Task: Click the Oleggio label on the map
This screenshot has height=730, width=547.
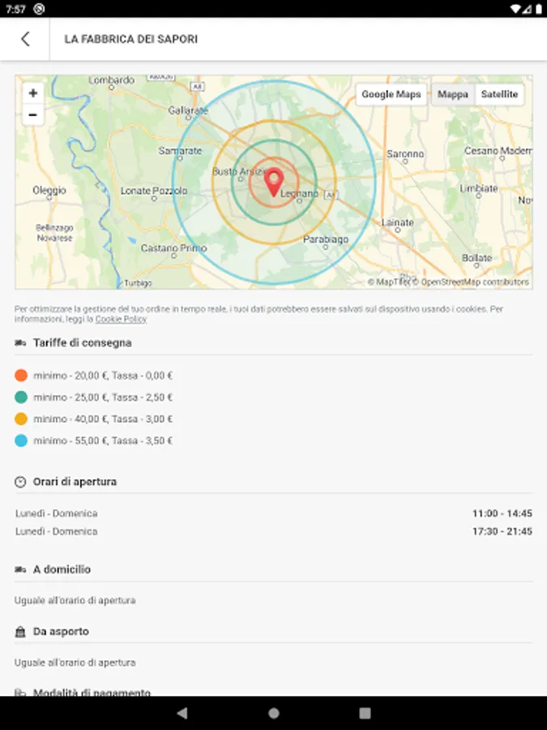Action: tap(49, 190)
